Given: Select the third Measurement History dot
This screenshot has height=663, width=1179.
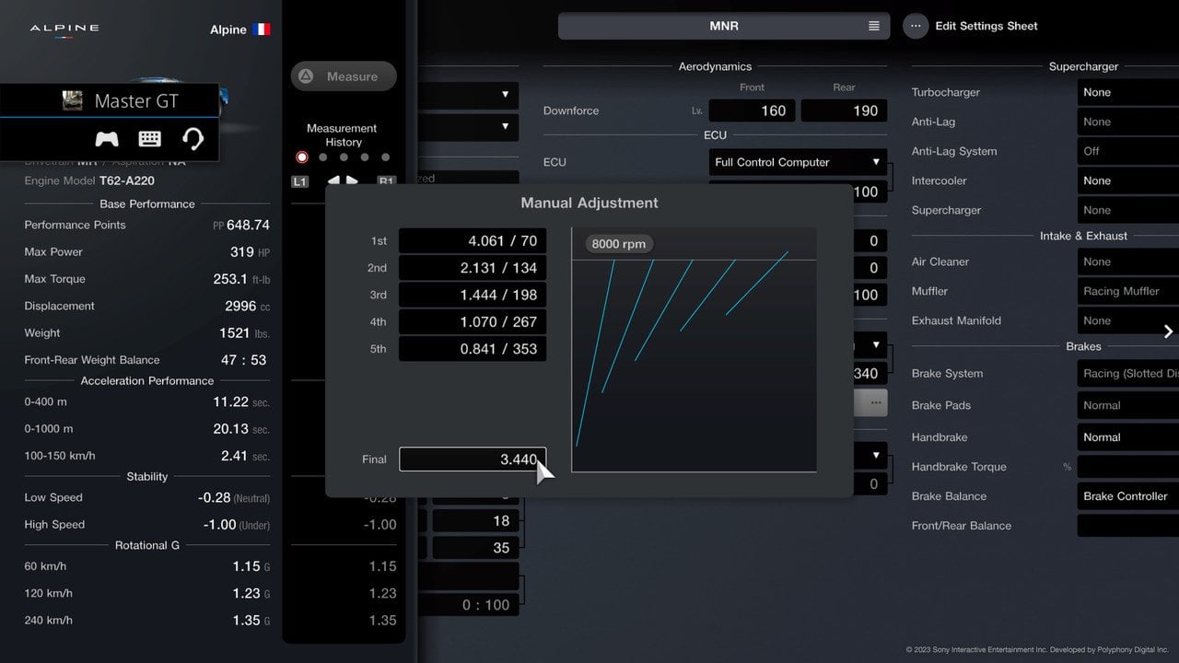Looking at the screenshot, I should click(344, 157).
